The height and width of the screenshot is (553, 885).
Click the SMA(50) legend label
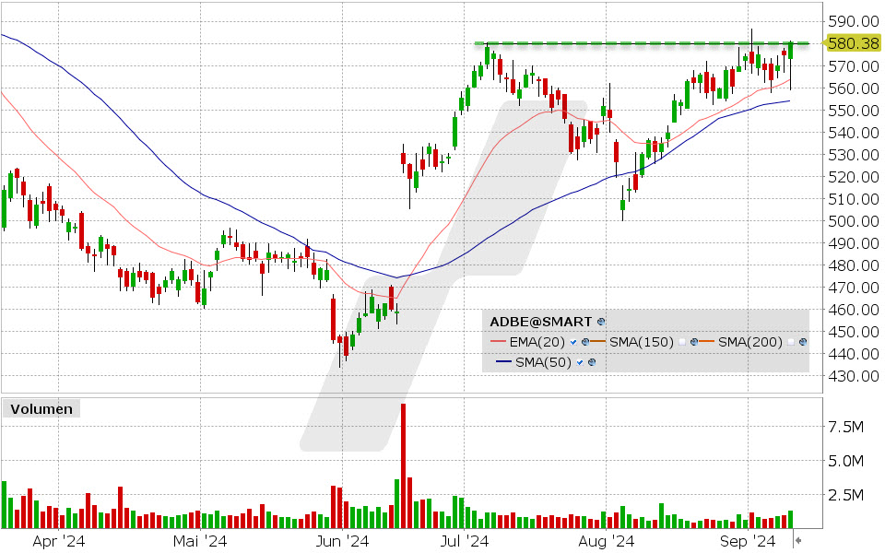(x=543, y=362)
